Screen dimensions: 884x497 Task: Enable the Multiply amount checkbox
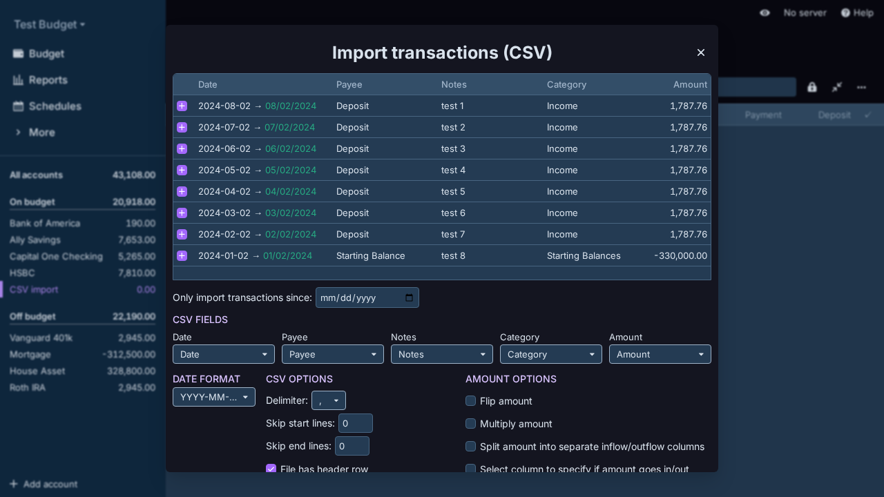471,424
